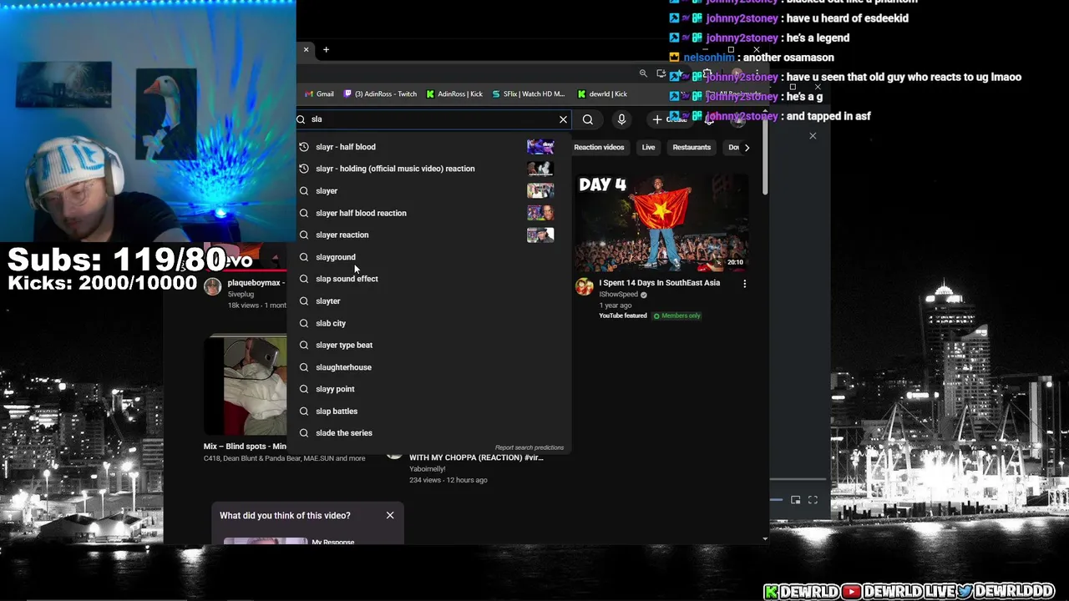Select suggestion 'slab city'
The image size is (1069, 601).
pyautogui.click(x=429, y=323)
